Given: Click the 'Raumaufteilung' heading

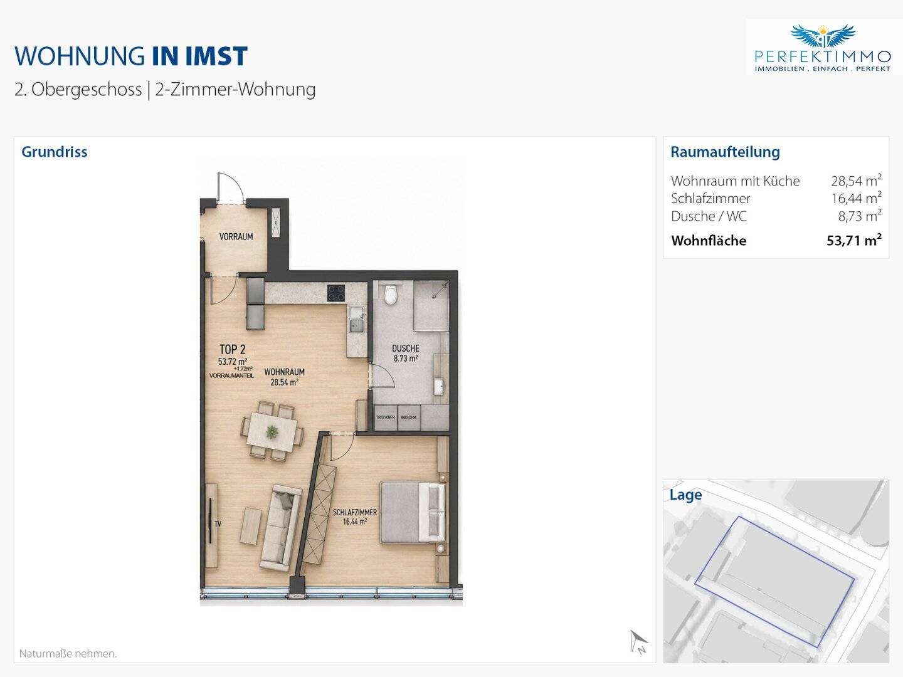Looking at the screenshot, I should (x=725, y=152).
